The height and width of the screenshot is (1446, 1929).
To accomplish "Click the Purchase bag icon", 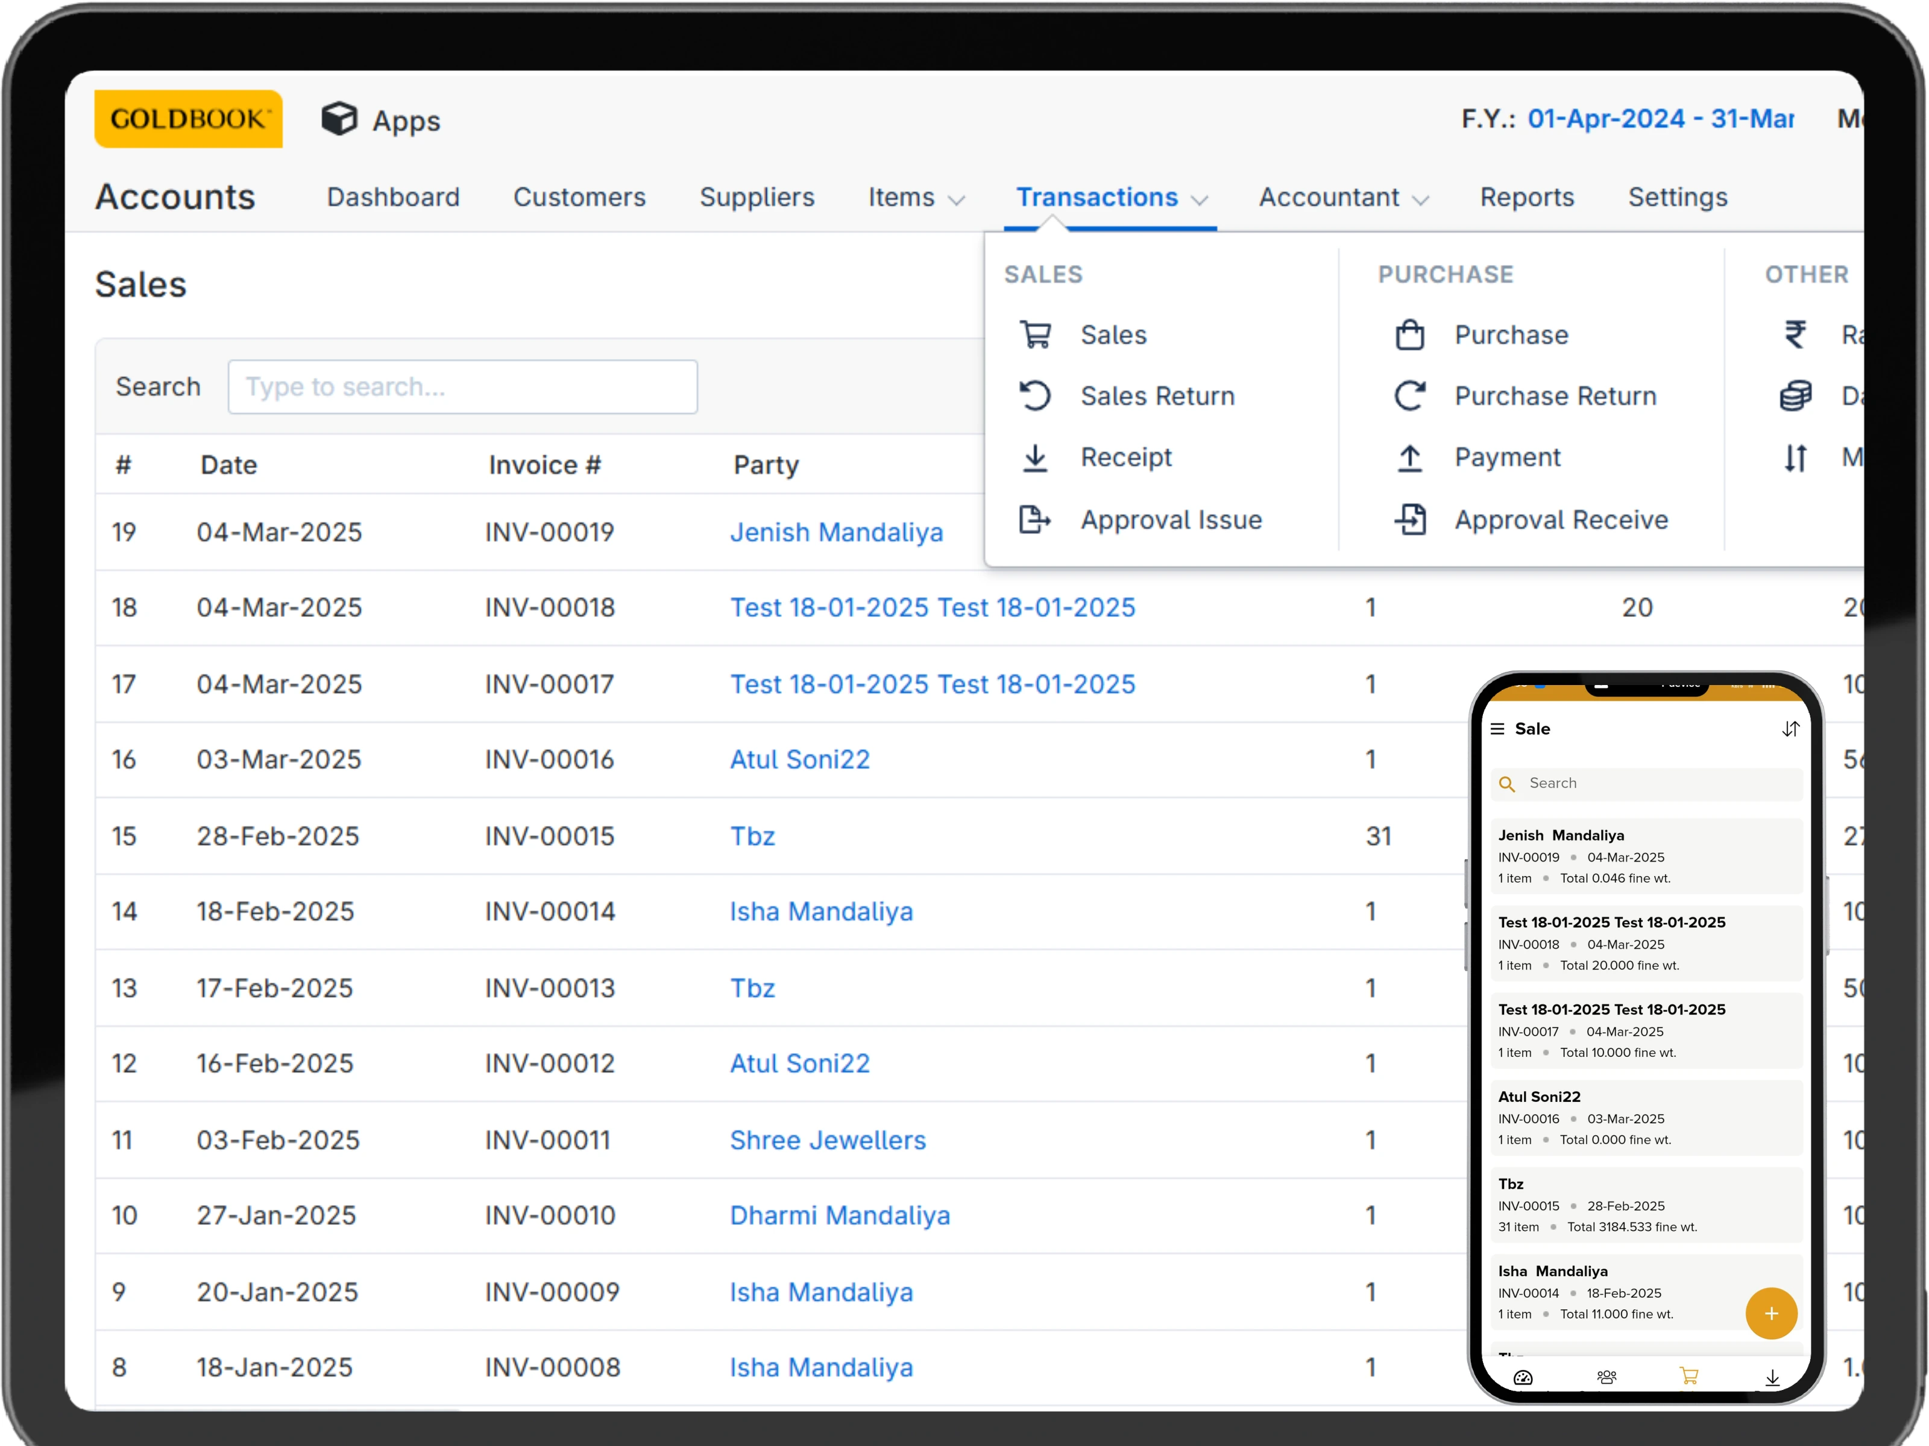I will 1409,335.
